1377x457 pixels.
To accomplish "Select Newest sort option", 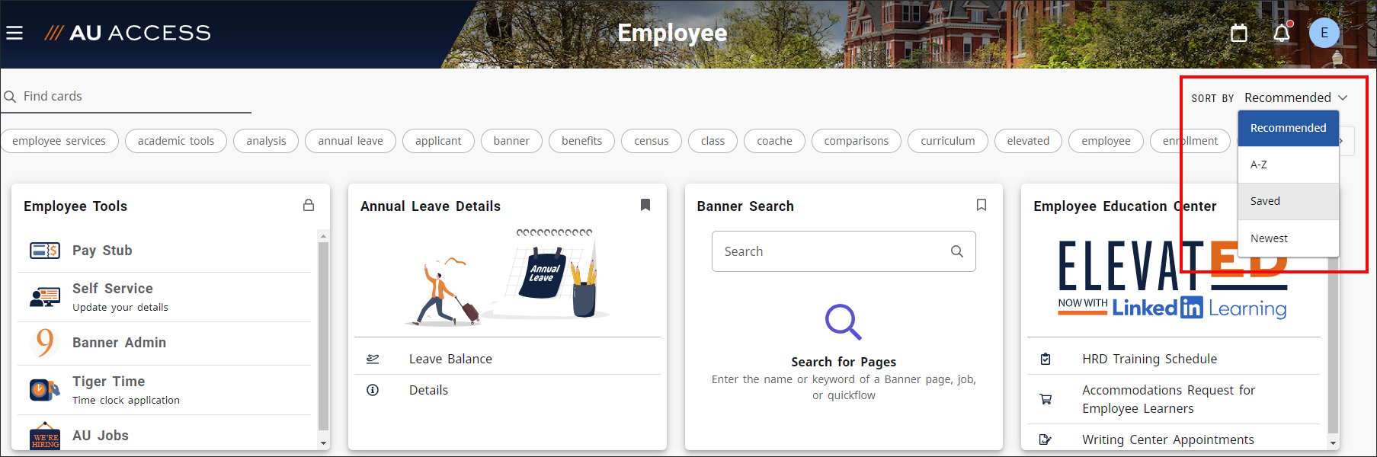I will (x=1288, y=238).
